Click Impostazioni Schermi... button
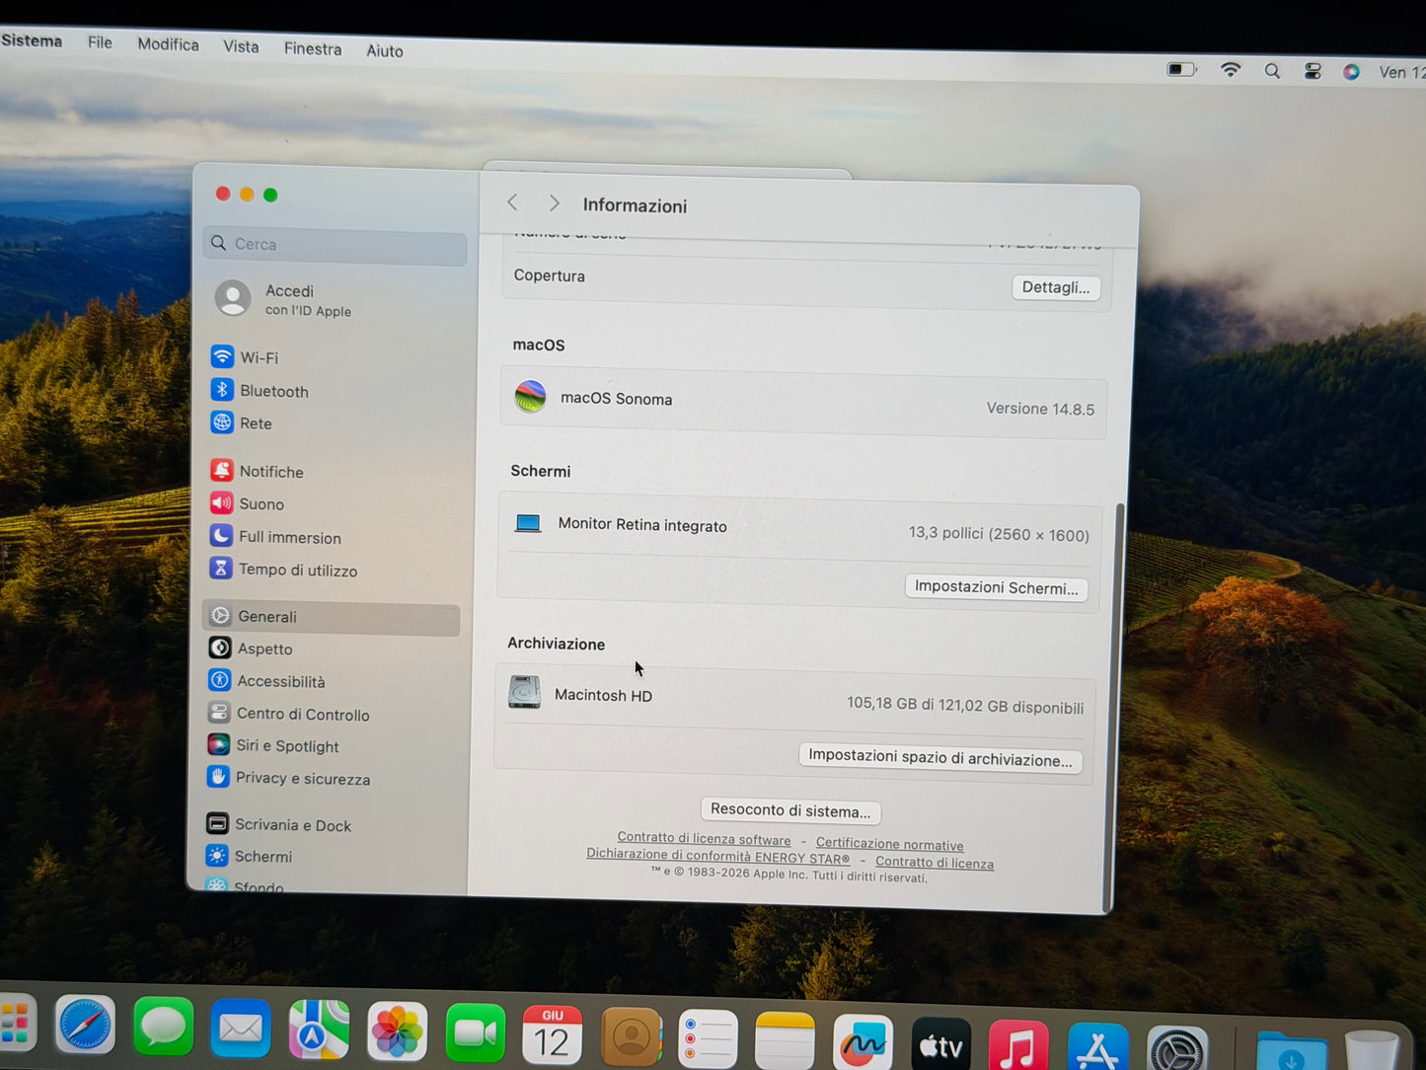The width and height of the screenshot is (1426, 1070). click(996, 587)
